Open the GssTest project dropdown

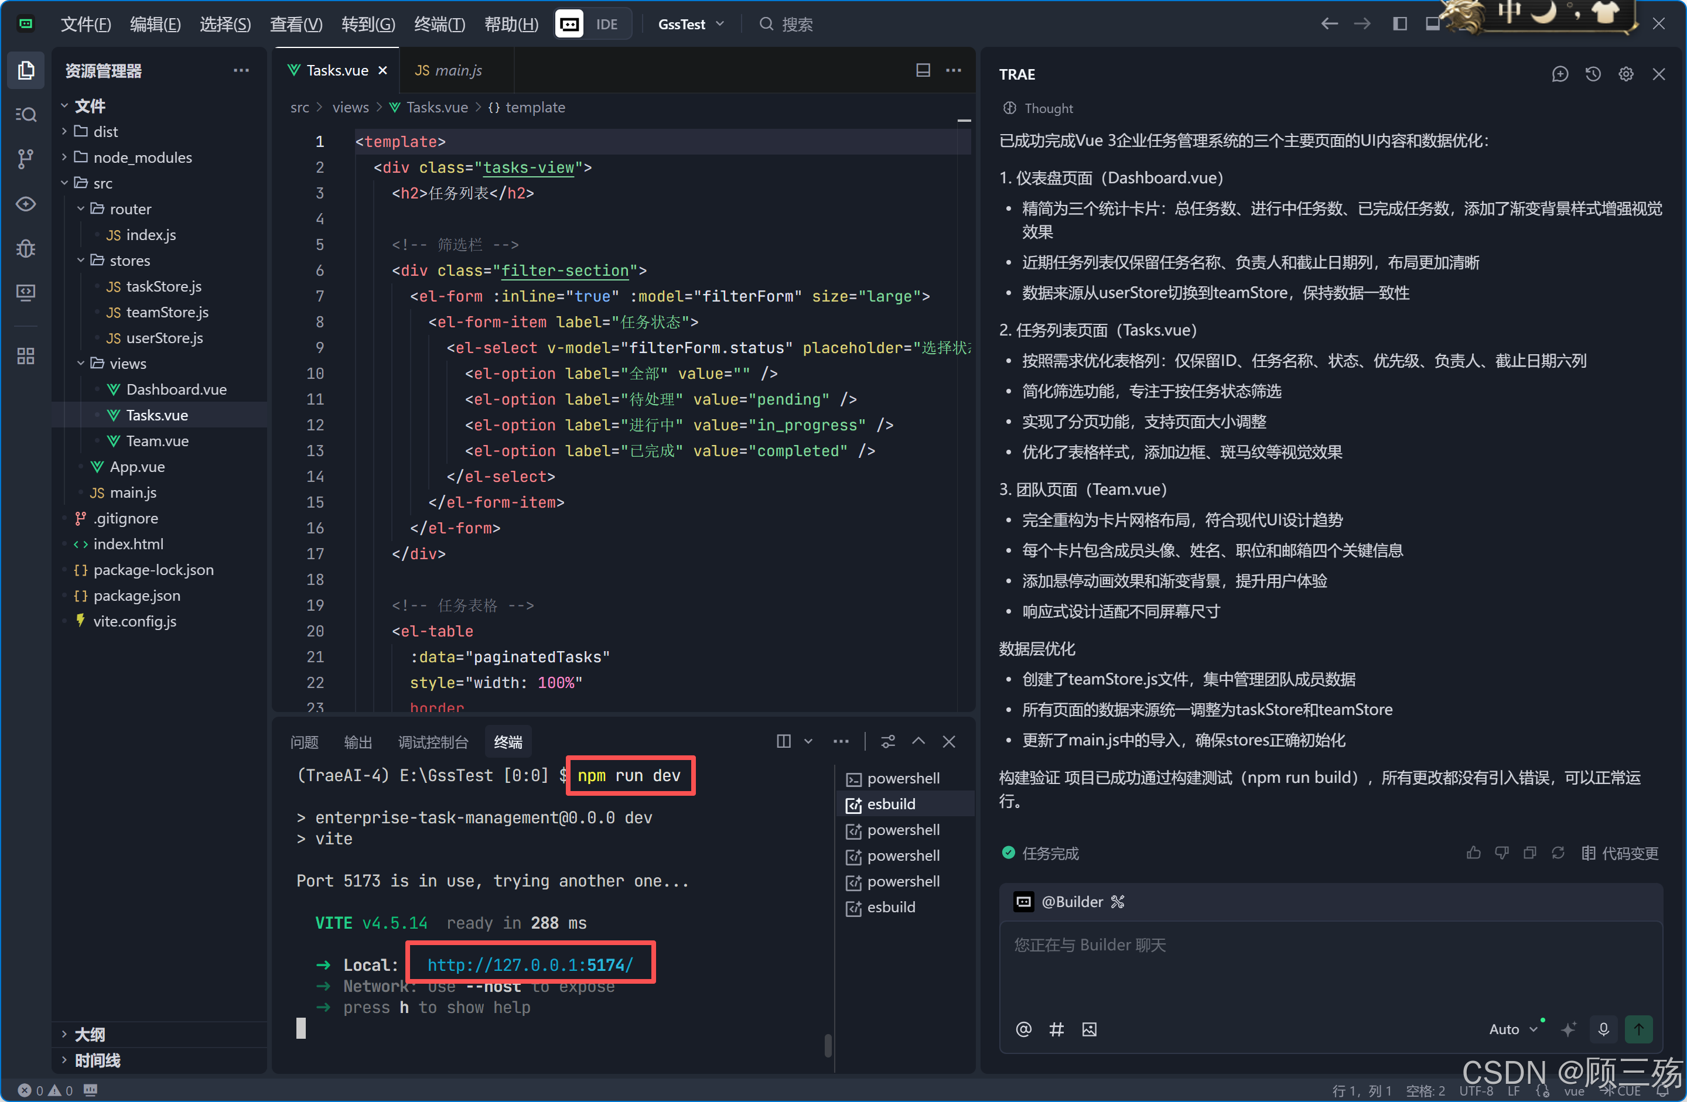coord(691,24)
